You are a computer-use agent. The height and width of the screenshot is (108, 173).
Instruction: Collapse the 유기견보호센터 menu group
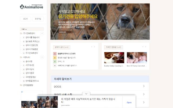click(42, 33)
